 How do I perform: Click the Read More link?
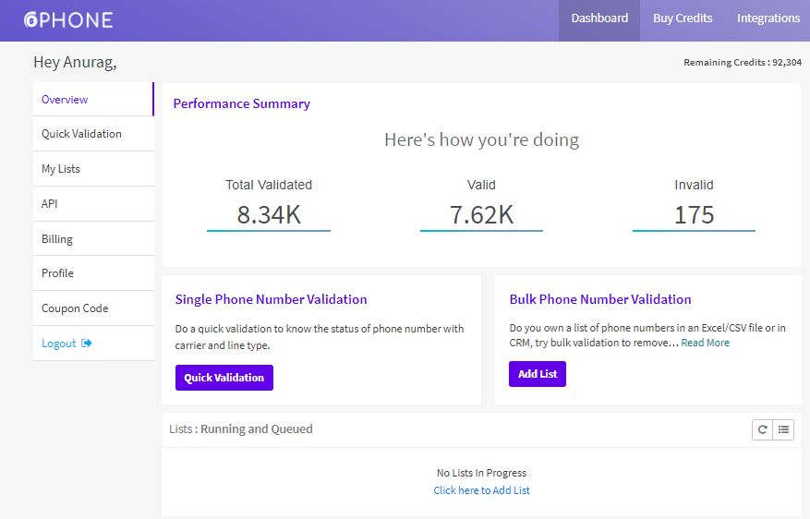coord(706,343)
